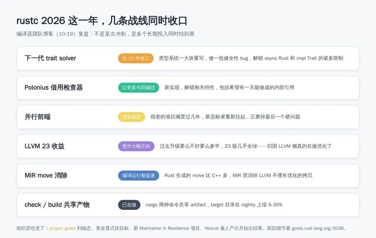The height and width of the screenshot is (238, 376).
Task: Click the subtitle beginning "编译器团队博客"
Action: (105, 34)
